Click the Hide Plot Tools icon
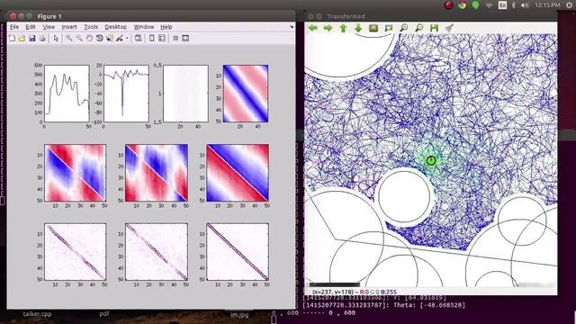Screen dimensions: 576x324 pos(175,38)
